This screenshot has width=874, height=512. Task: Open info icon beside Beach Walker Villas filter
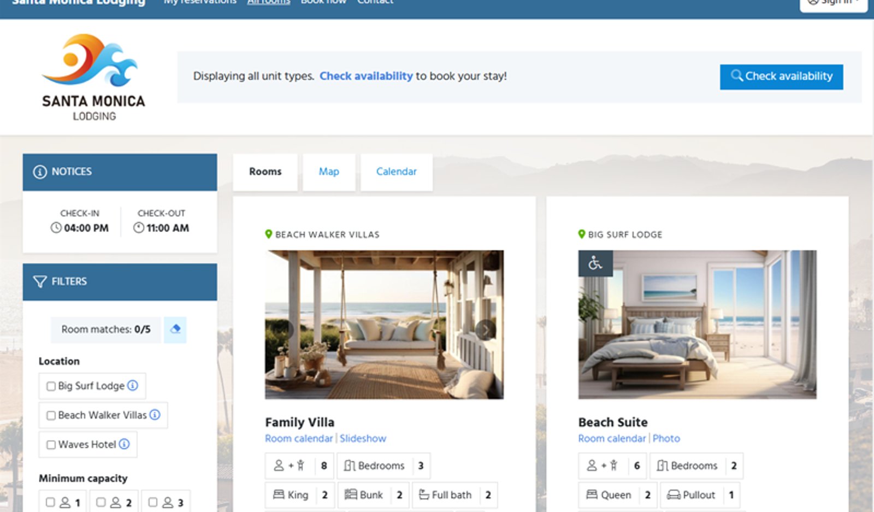[x=155, y=415]
